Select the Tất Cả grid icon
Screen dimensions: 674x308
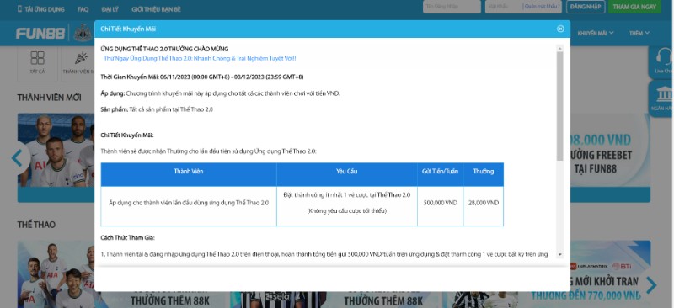37,58
